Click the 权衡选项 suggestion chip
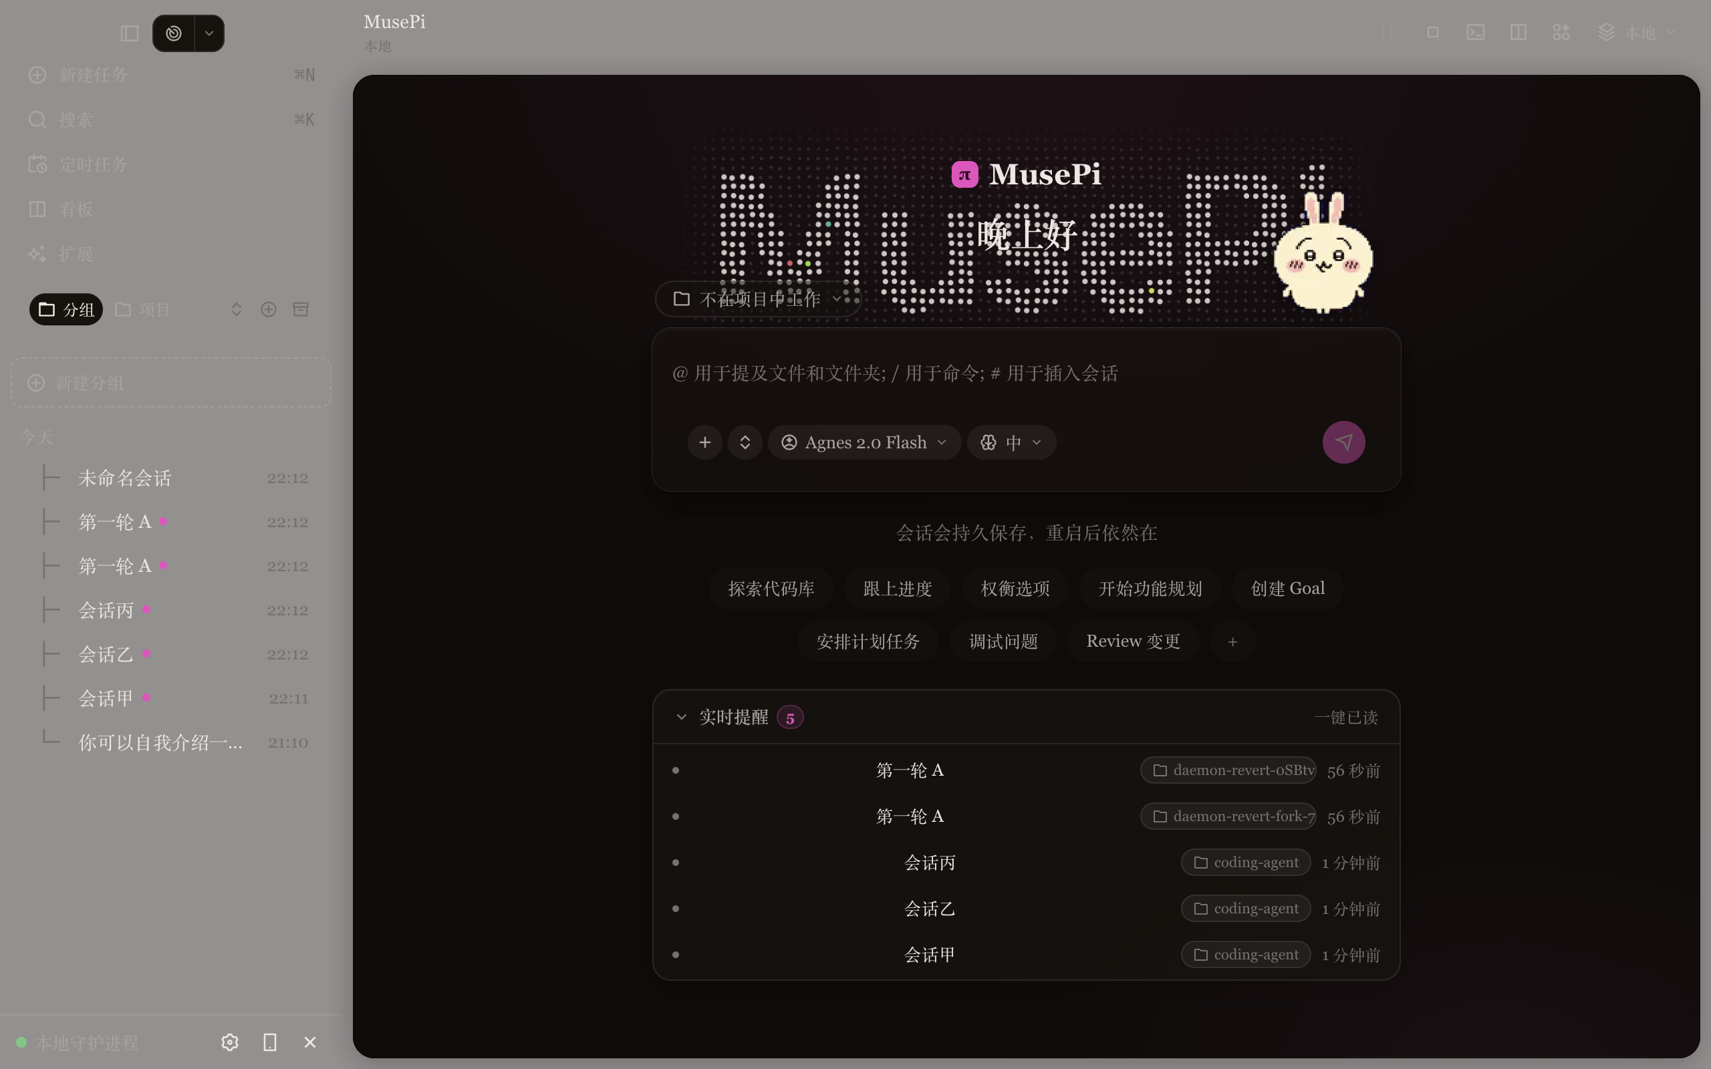This screenshot has height=1069, width=1711. (1015, 588)
